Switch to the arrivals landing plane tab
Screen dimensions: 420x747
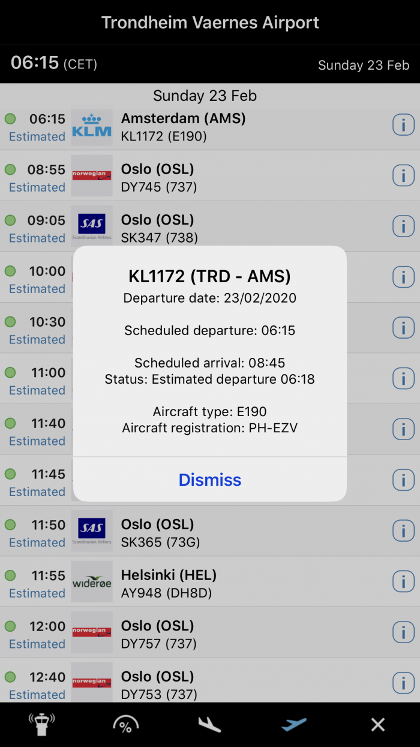click(210, 725)
